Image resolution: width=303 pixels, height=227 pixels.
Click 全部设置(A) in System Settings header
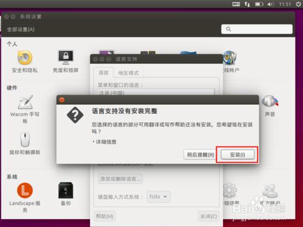point(21,30)
